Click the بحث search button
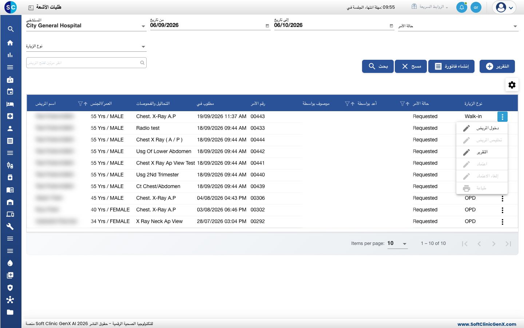 (x=378, y=66)
